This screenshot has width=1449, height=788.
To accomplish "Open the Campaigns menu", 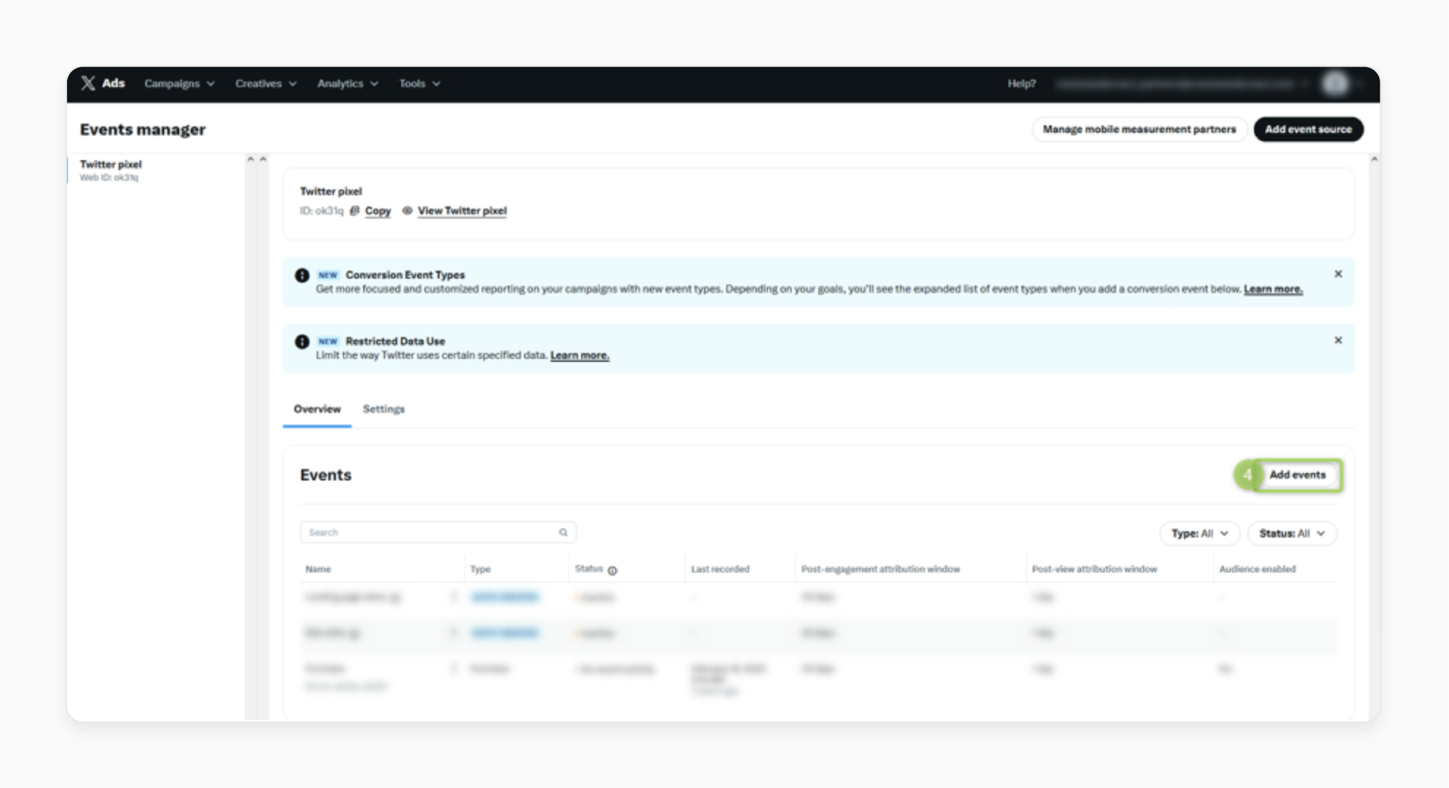I will [x=179, y=84].
